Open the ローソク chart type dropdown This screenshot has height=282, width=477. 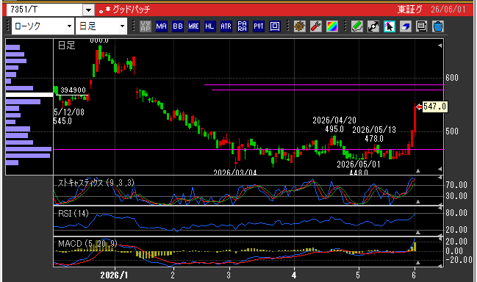69,26
